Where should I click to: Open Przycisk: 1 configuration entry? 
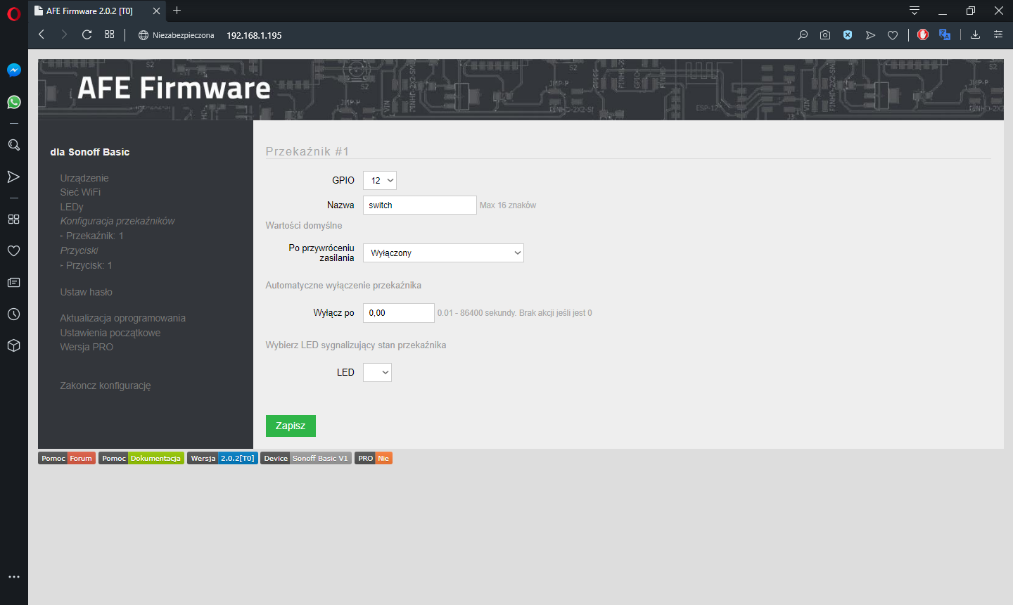click(87, 265)
